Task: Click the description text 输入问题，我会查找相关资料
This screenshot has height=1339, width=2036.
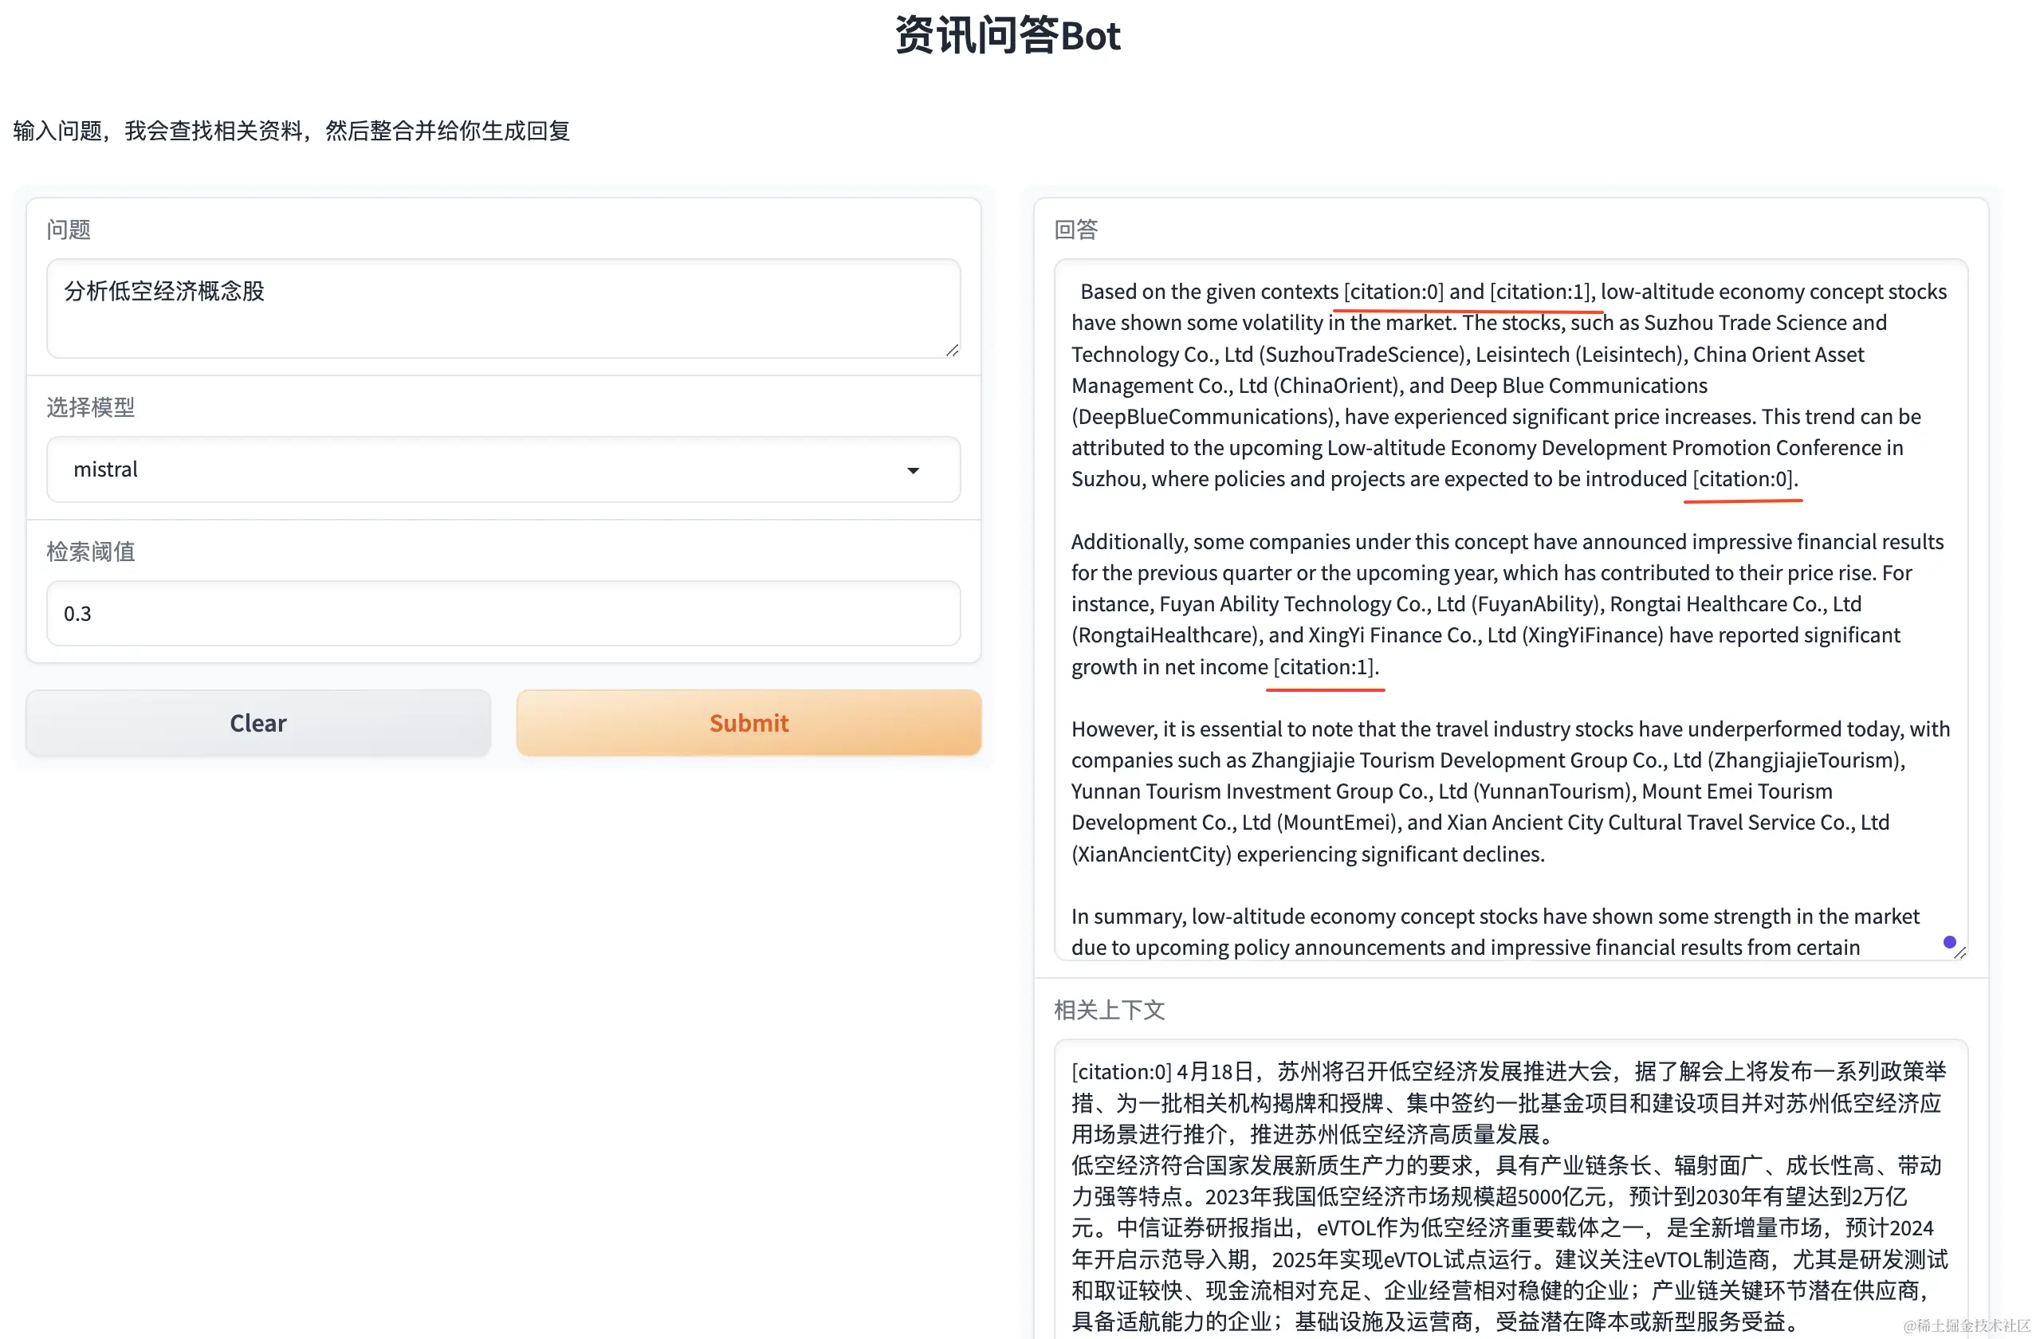Action: 292,131
